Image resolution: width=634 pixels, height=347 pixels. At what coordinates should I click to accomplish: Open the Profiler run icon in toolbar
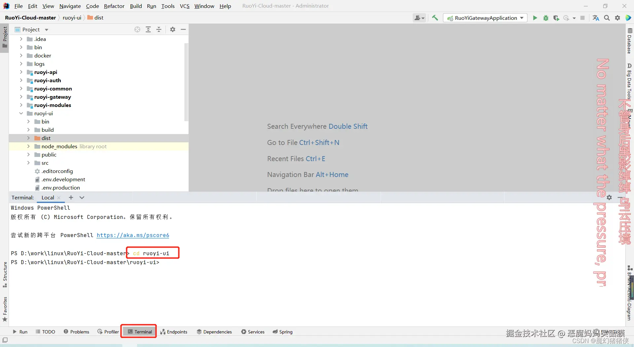(x=567, y=18)
